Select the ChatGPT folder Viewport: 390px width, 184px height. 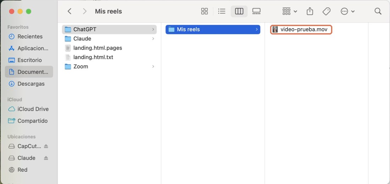[109, 29]
